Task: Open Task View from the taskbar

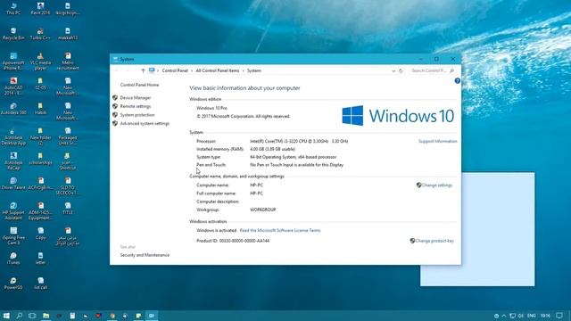Action: tap(32, 316)
